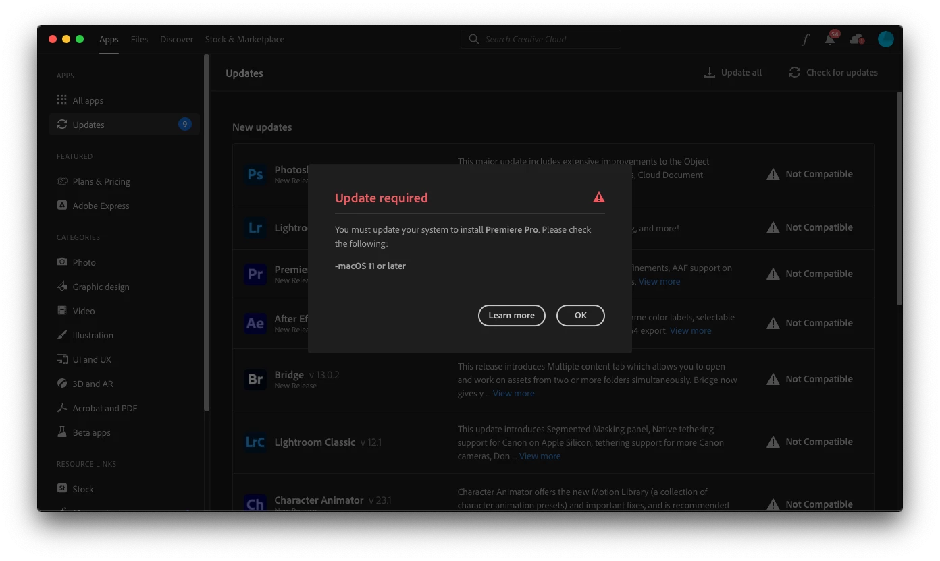Select Graphic design category
Screen dimensions: 940x561
click(124, 287)
